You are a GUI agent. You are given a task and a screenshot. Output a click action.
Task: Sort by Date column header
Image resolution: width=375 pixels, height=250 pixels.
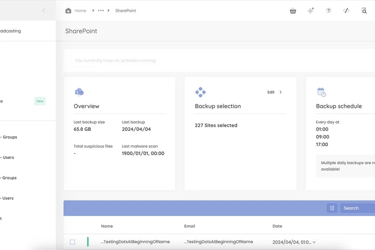277,226
